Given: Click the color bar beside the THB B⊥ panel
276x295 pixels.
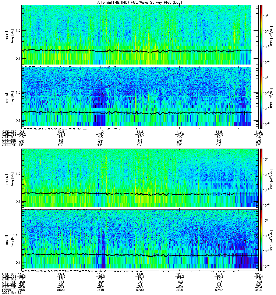Looking at the screenshot, I should click(261, 36).
